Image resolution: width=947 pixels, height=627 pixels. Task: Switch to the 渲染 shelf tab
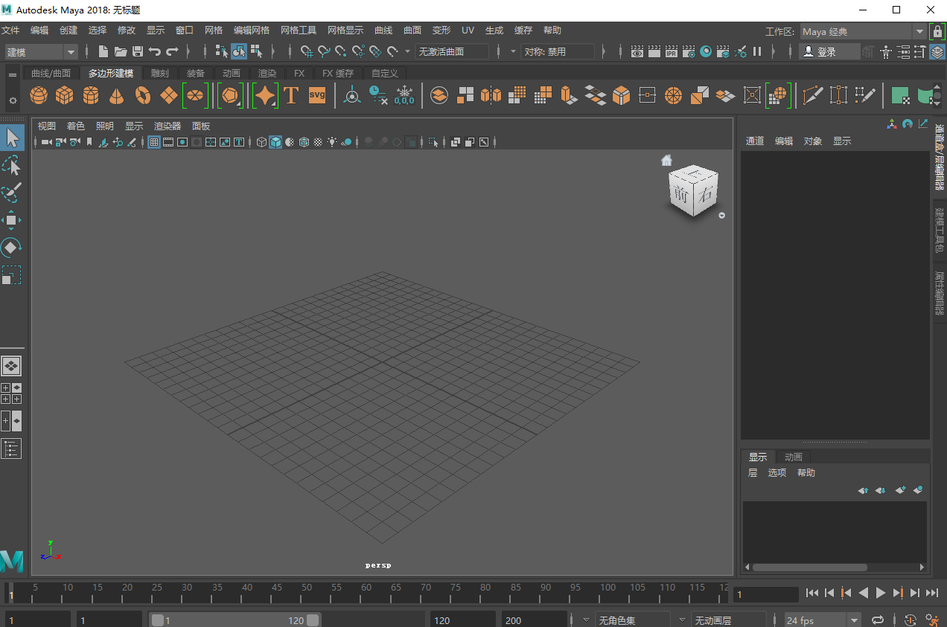pyautogui.click(x=267, y=73)
